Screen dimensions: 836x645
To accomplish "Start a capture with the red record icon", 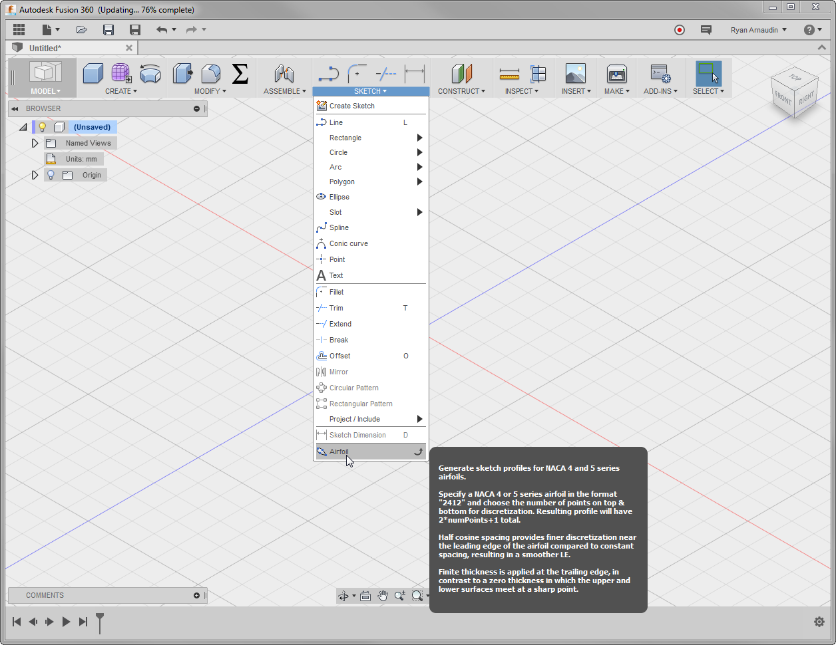I will pos(680,29).
